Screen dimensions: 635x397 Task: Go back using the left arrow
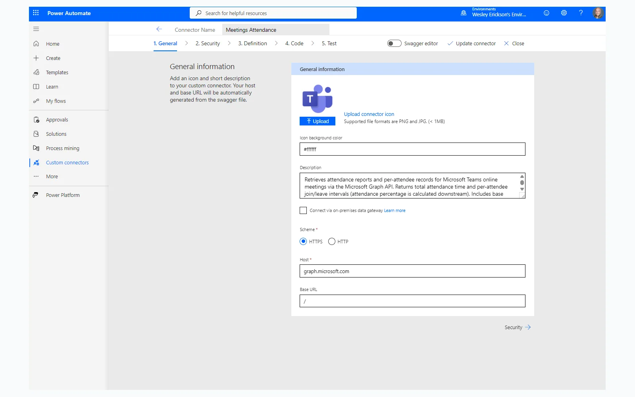point(159,29)
